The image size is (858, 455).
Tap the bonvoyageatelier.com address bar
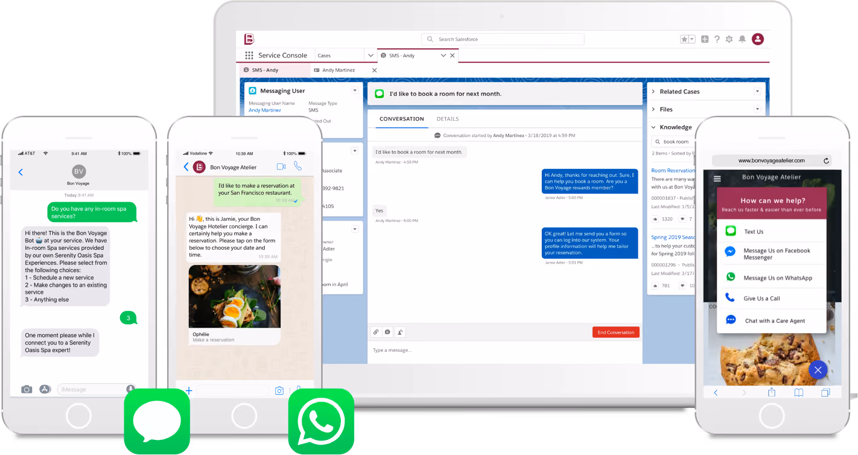772,161
